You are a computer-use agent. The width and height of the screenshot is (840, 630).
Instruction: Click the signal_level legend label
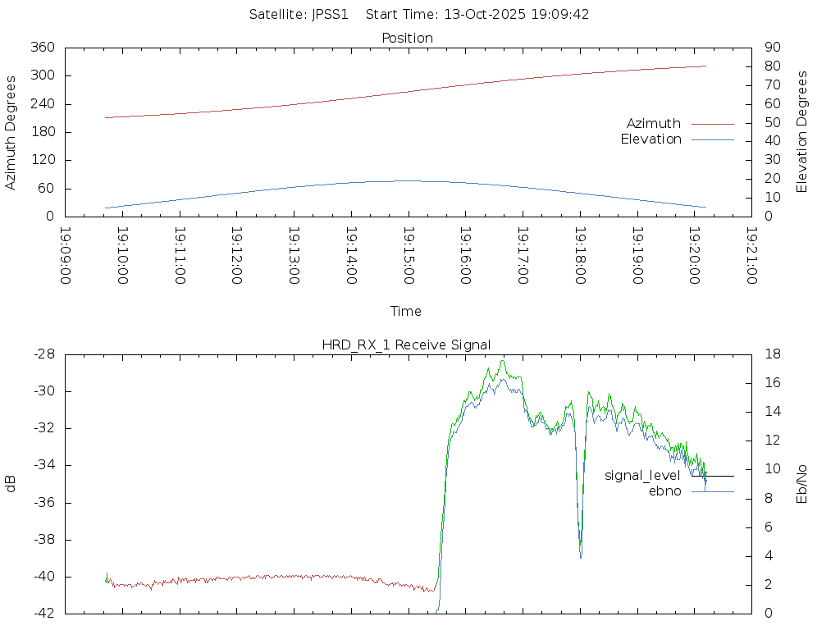tap(642, 476)
